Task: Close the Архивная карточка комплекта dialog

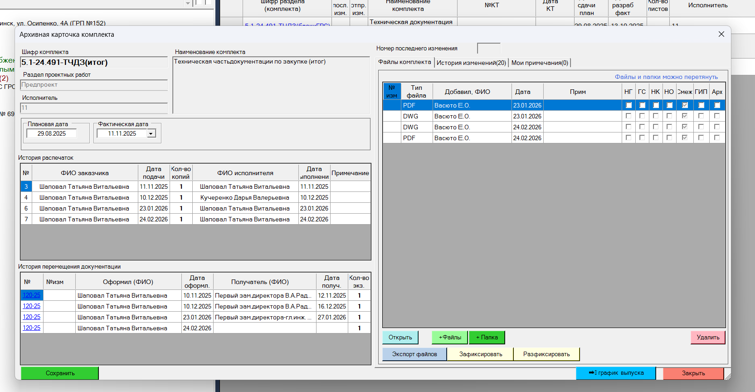Action: (x=721, y=34)
